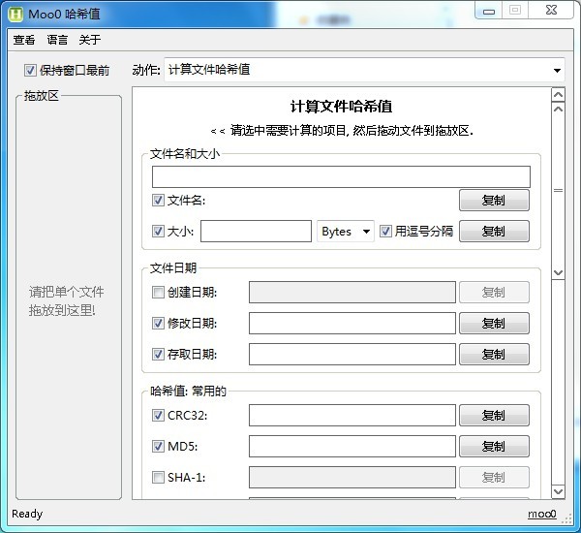Open the 关于 menu
The image size is (581, 533).
[x=89, y=40]
